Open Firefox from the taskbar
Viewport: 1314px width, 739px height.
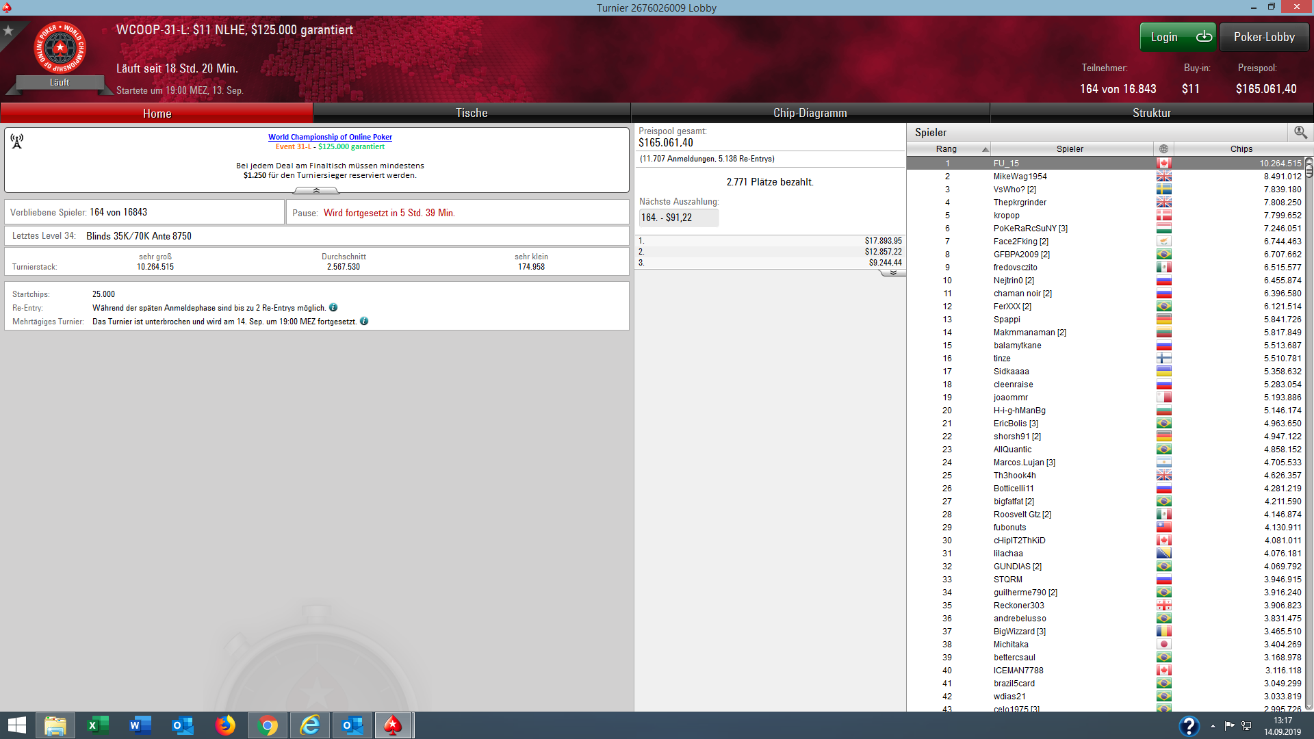pyautogui.click(x=225, y=725)
